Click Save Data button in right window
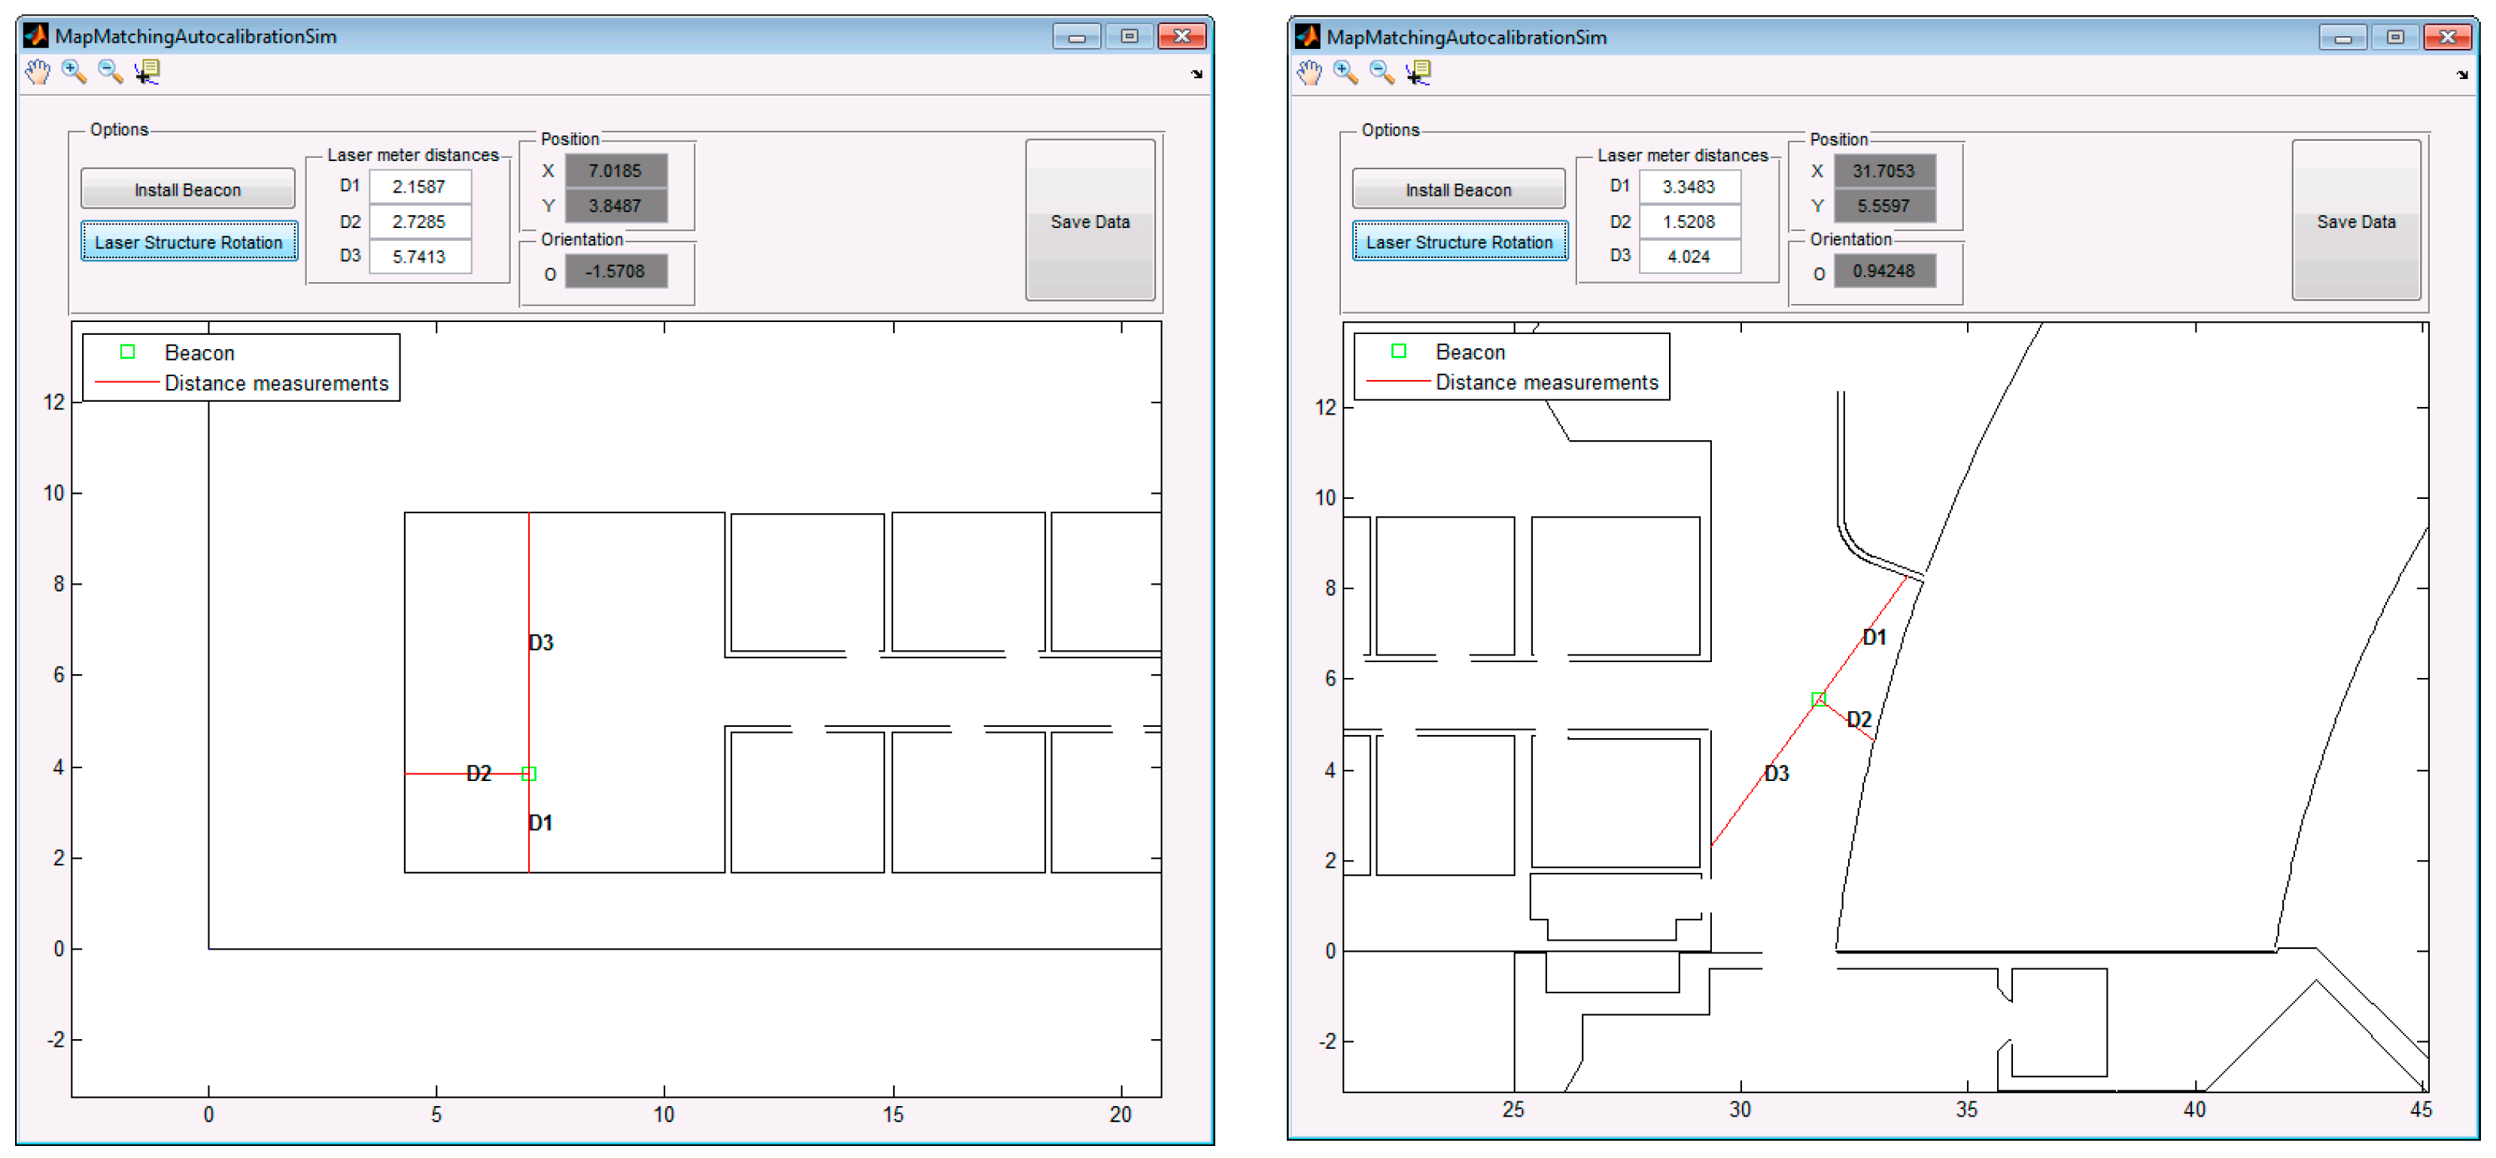 [x=2355, y=221]
